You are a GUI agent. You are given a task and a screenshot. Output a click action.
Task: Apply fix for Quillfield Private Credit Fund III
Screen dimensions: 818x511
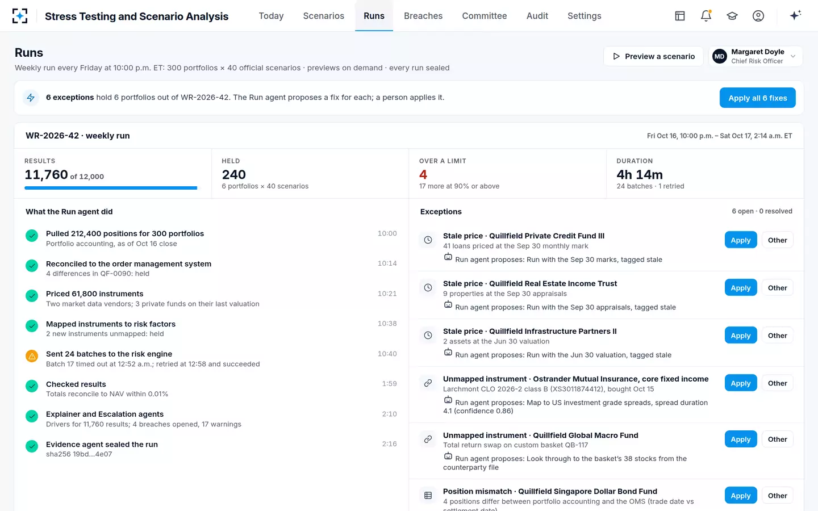(x=741, y=240)
